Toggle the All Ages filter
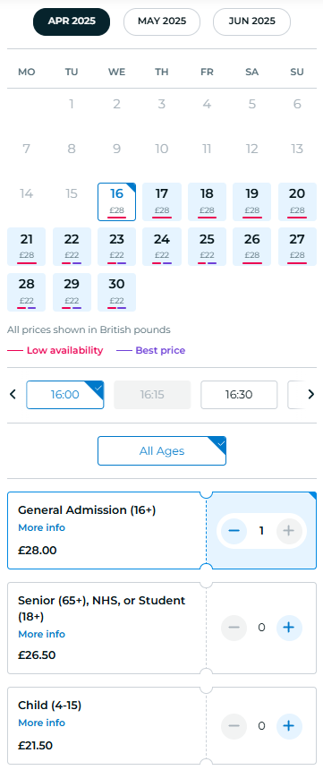 point(162,450)
